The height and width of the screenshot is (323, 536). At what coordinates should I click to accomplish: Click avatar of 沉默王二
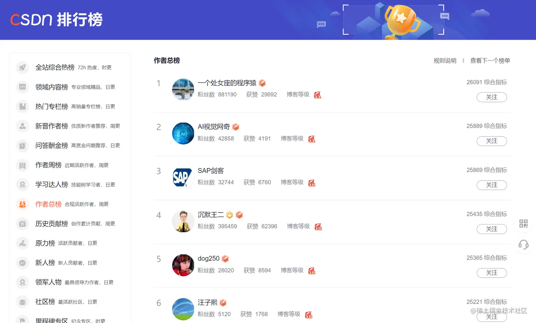(183, 221)
